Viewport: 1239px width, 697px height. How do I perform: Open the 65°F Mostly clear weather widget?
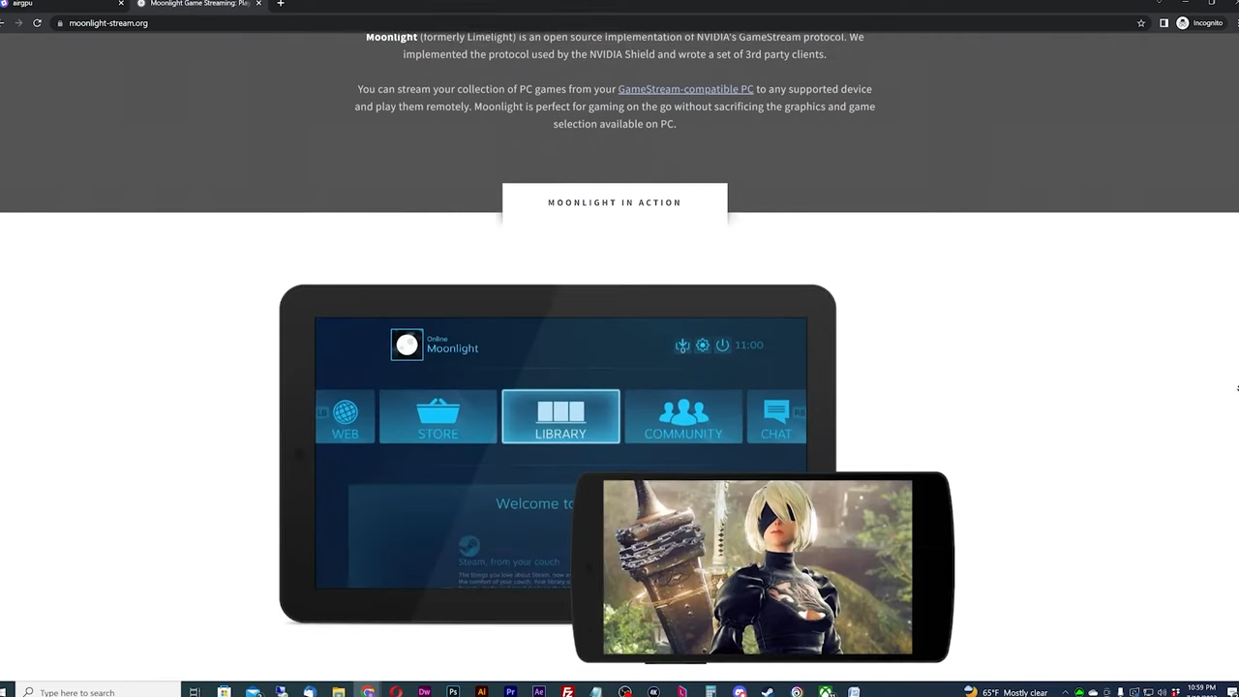pyautogui.click(x=1007, y=692)
